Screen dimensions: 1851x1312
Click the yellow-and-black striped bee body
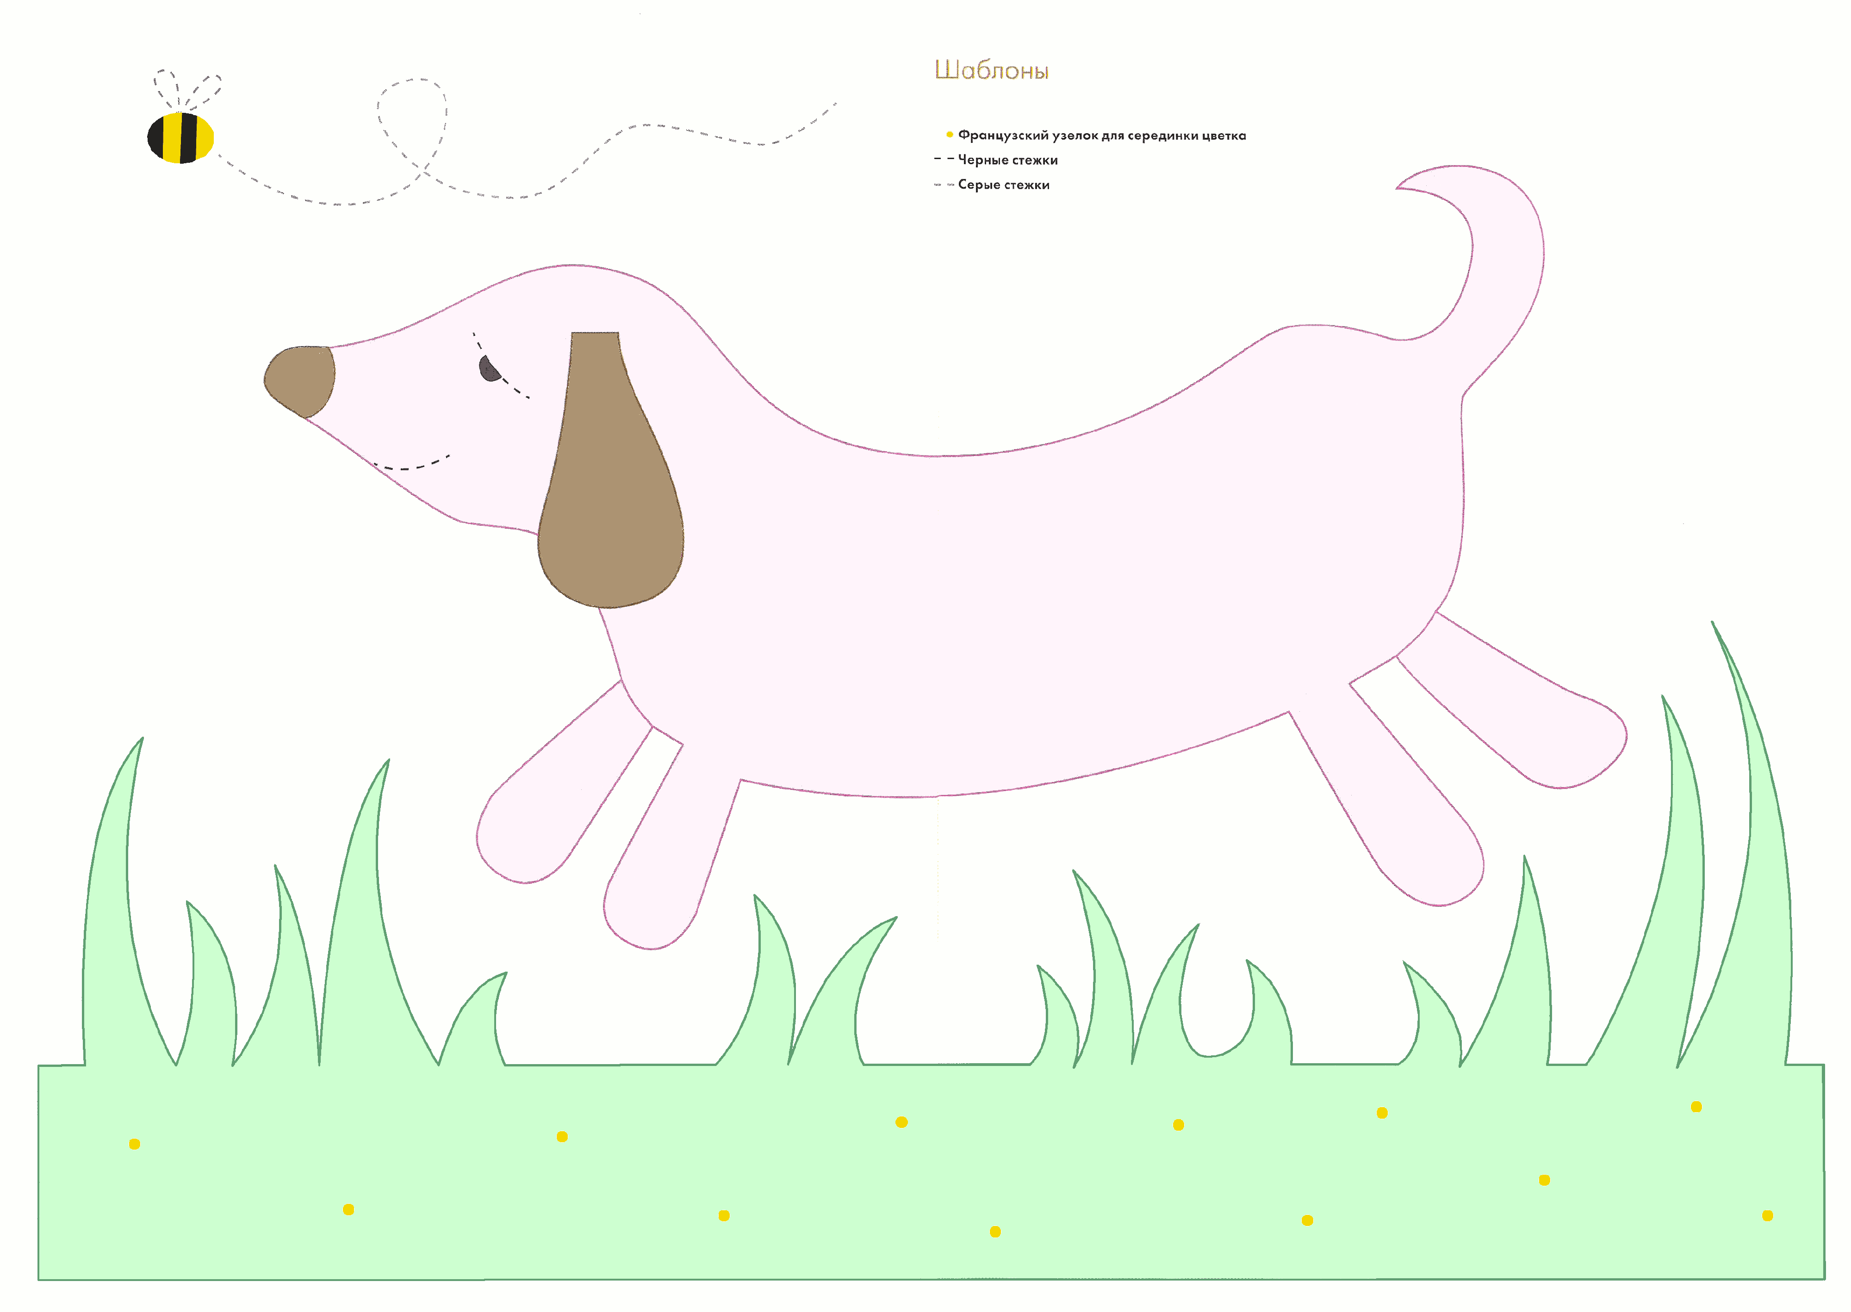point(180,138)
